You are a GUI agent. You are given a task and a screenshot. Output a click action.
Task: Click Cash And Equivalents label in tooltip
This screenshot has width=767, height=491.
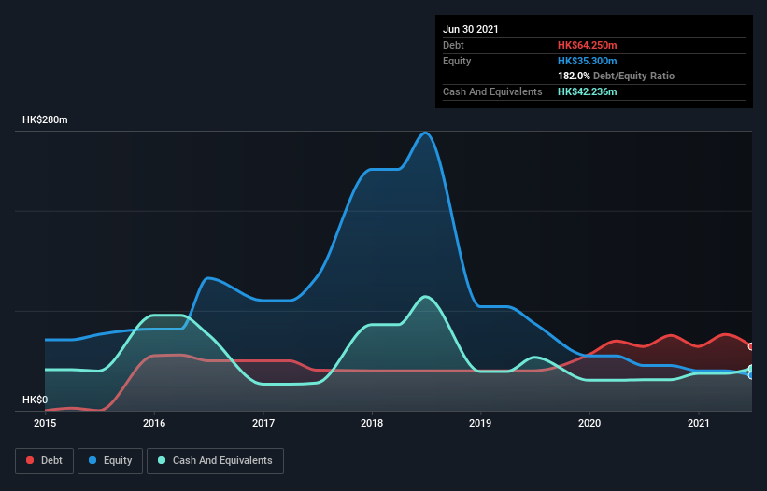492,91
